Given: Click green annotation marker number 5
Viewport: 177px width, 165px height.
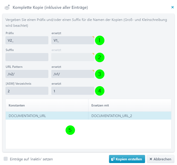Looking at the screenshot, I should [x=70, y=130].
